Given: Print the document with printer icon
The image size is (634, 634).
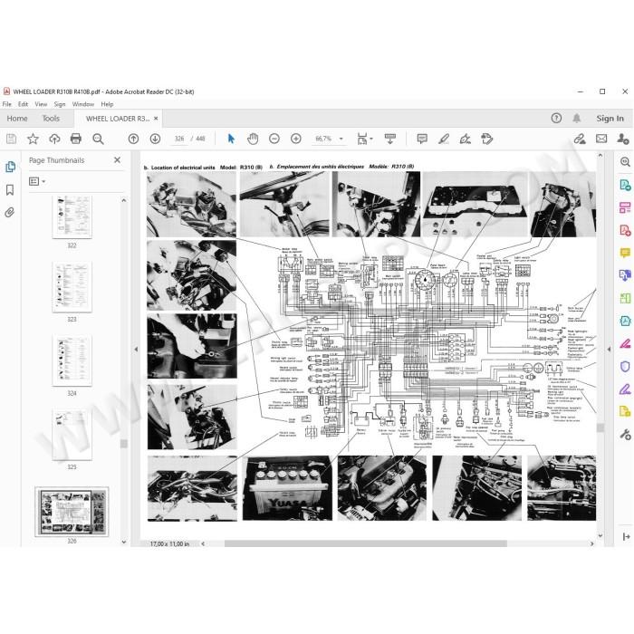Looking at the screenshot, I should tap(75, 139).
